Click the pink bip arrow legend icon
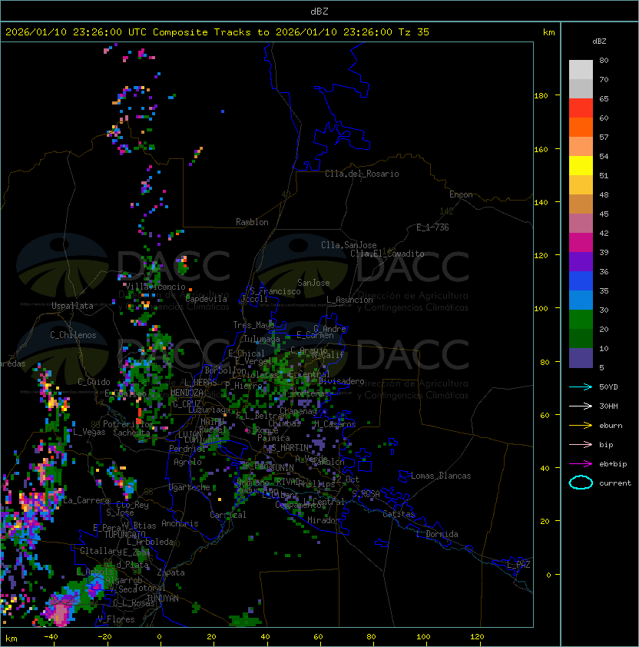Screen dimensions: 639x647 coord(581,444)
